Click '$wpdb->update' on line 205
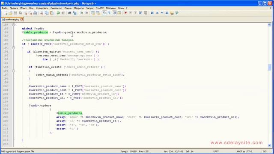Screen dimensions: 274x154 (x=40, y=106)
